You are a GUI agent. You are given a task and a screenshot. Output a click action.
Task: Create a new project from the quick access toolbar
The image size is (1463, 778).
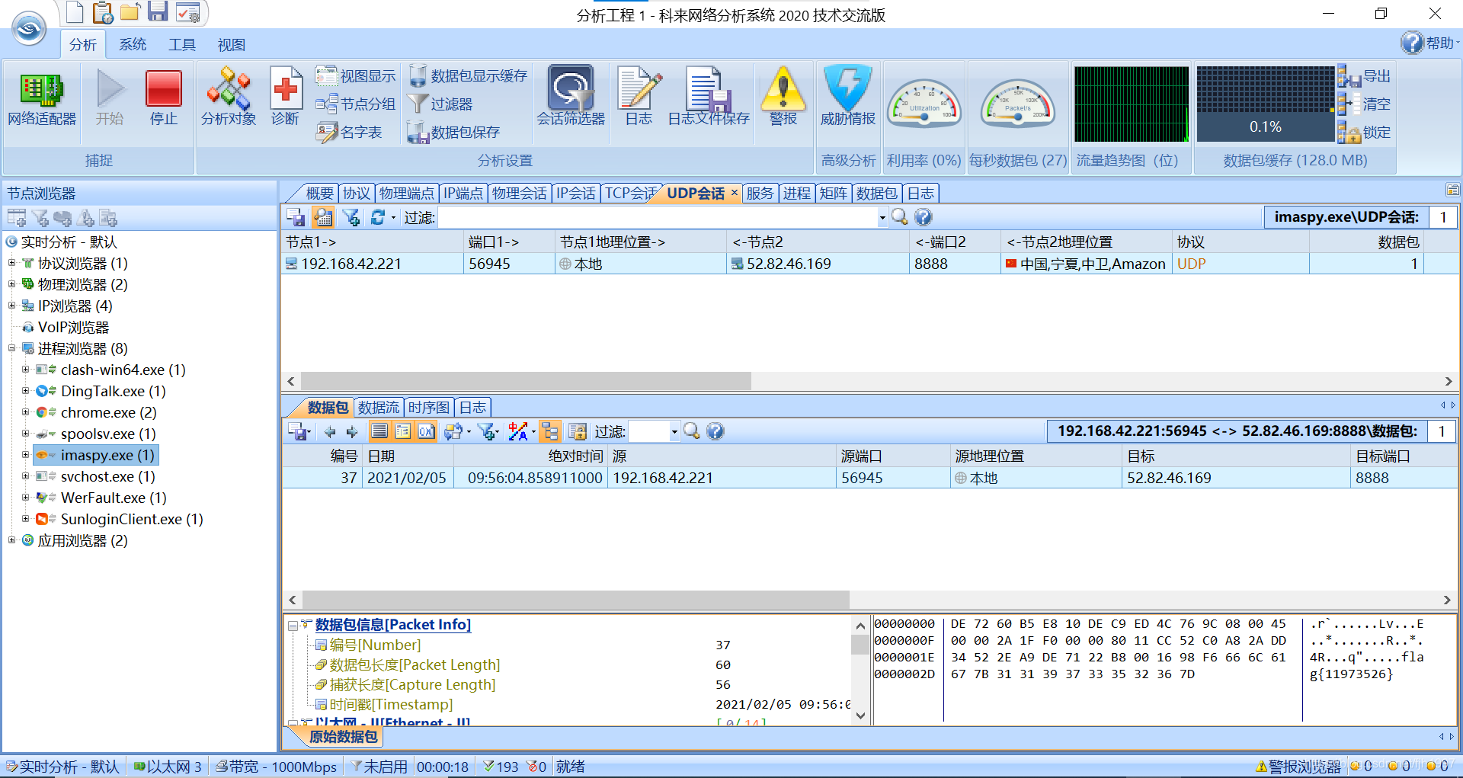75,11
